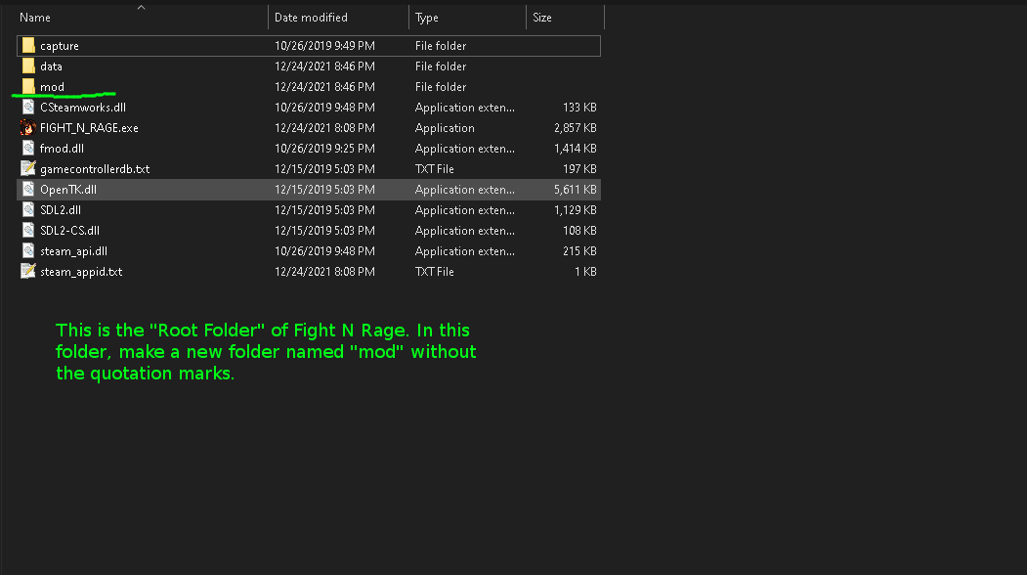Click the SDL2.dll file icon
1027x575 pixels.
click(28, 209)
